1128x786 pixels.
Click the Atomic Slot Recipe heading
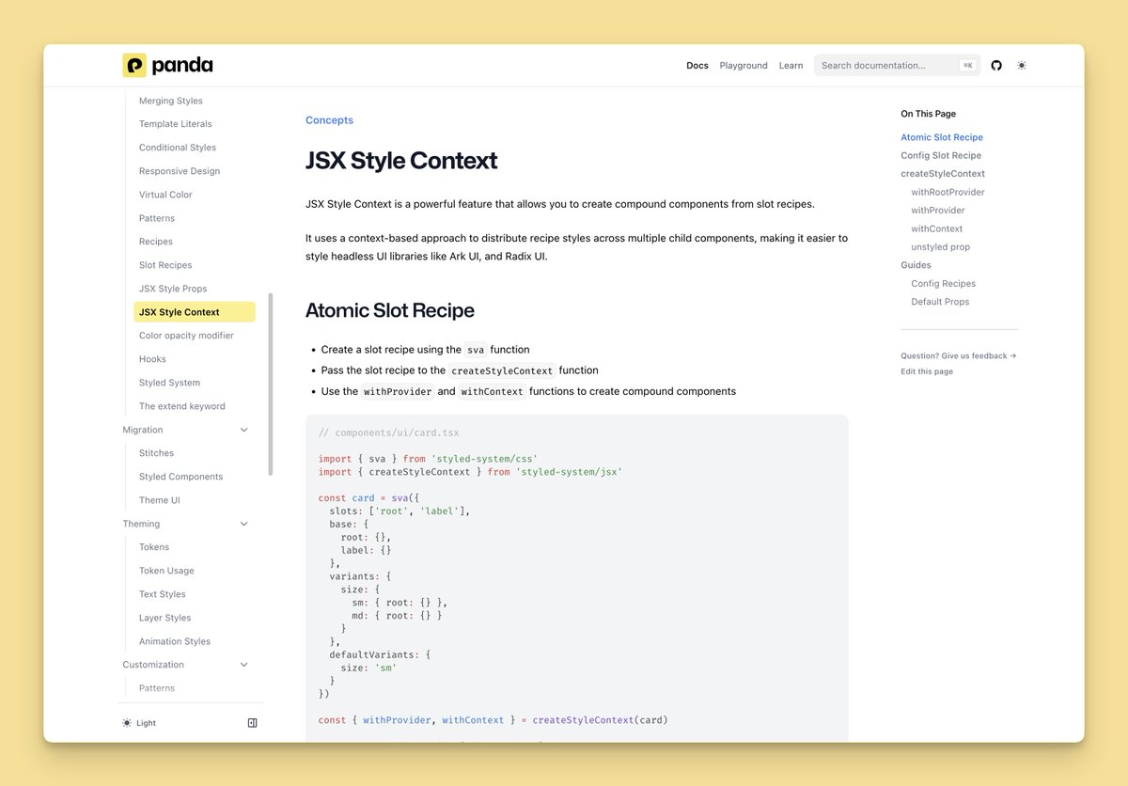(390, 310)
